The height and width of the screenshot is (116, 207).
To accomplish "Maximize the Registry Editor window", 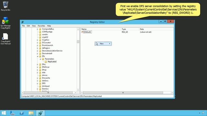I will tap(165, 21).
